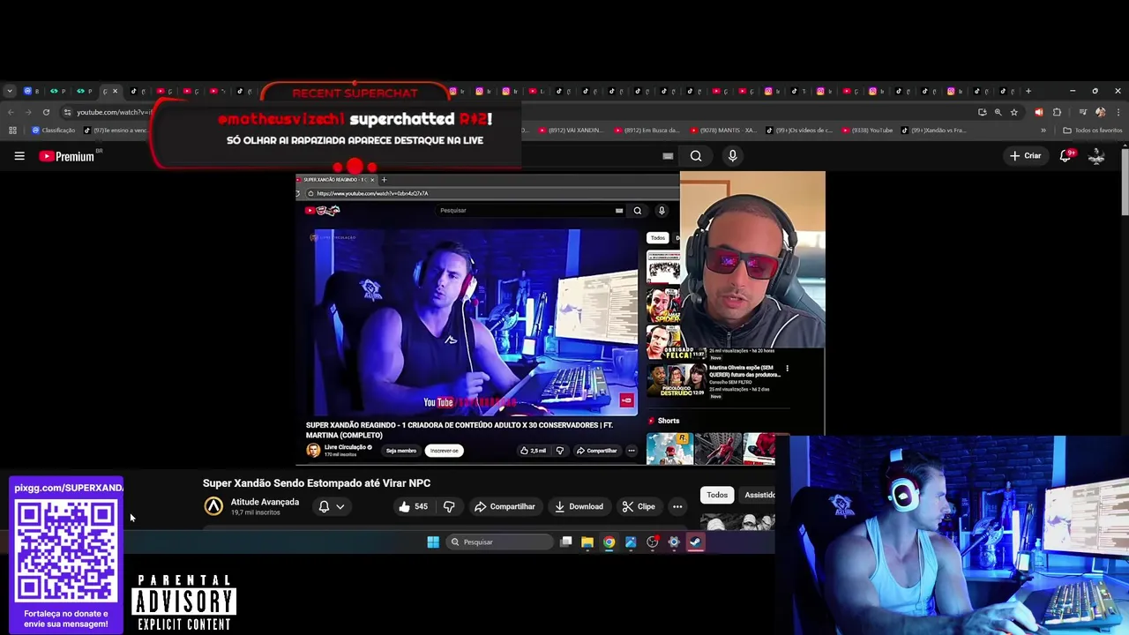
Task: Click the browser back arrow
Action: pos(11,112)
